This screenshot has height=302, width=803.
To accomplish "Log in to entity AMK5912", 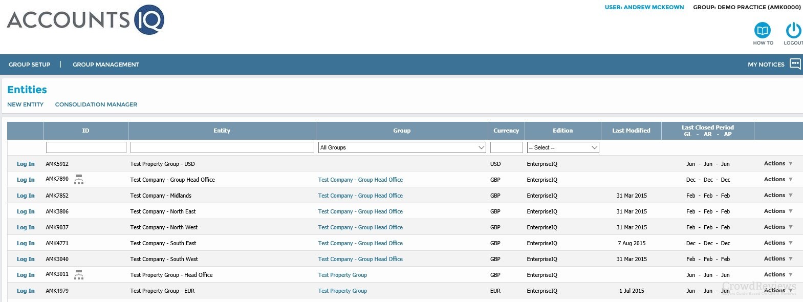I will click(26, 164).
